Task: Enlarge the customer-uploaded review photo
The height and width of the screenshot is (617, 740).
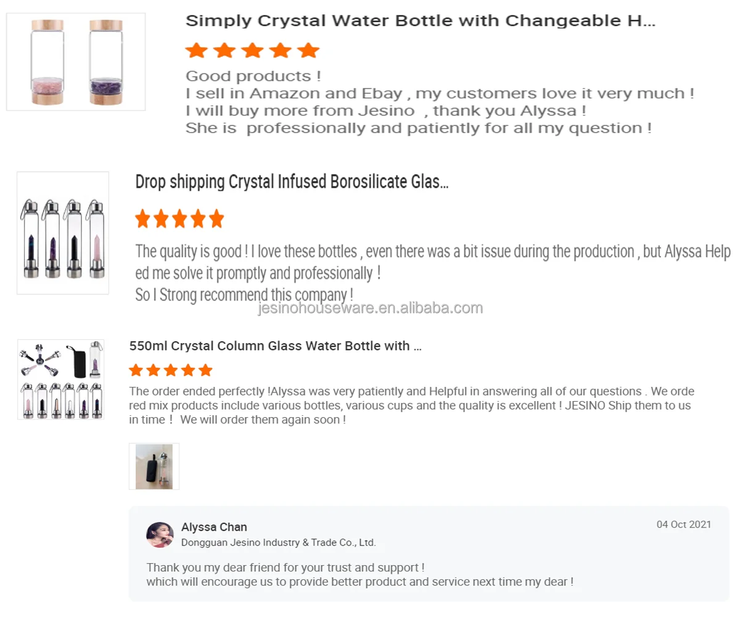Action: tap(154, 466)
